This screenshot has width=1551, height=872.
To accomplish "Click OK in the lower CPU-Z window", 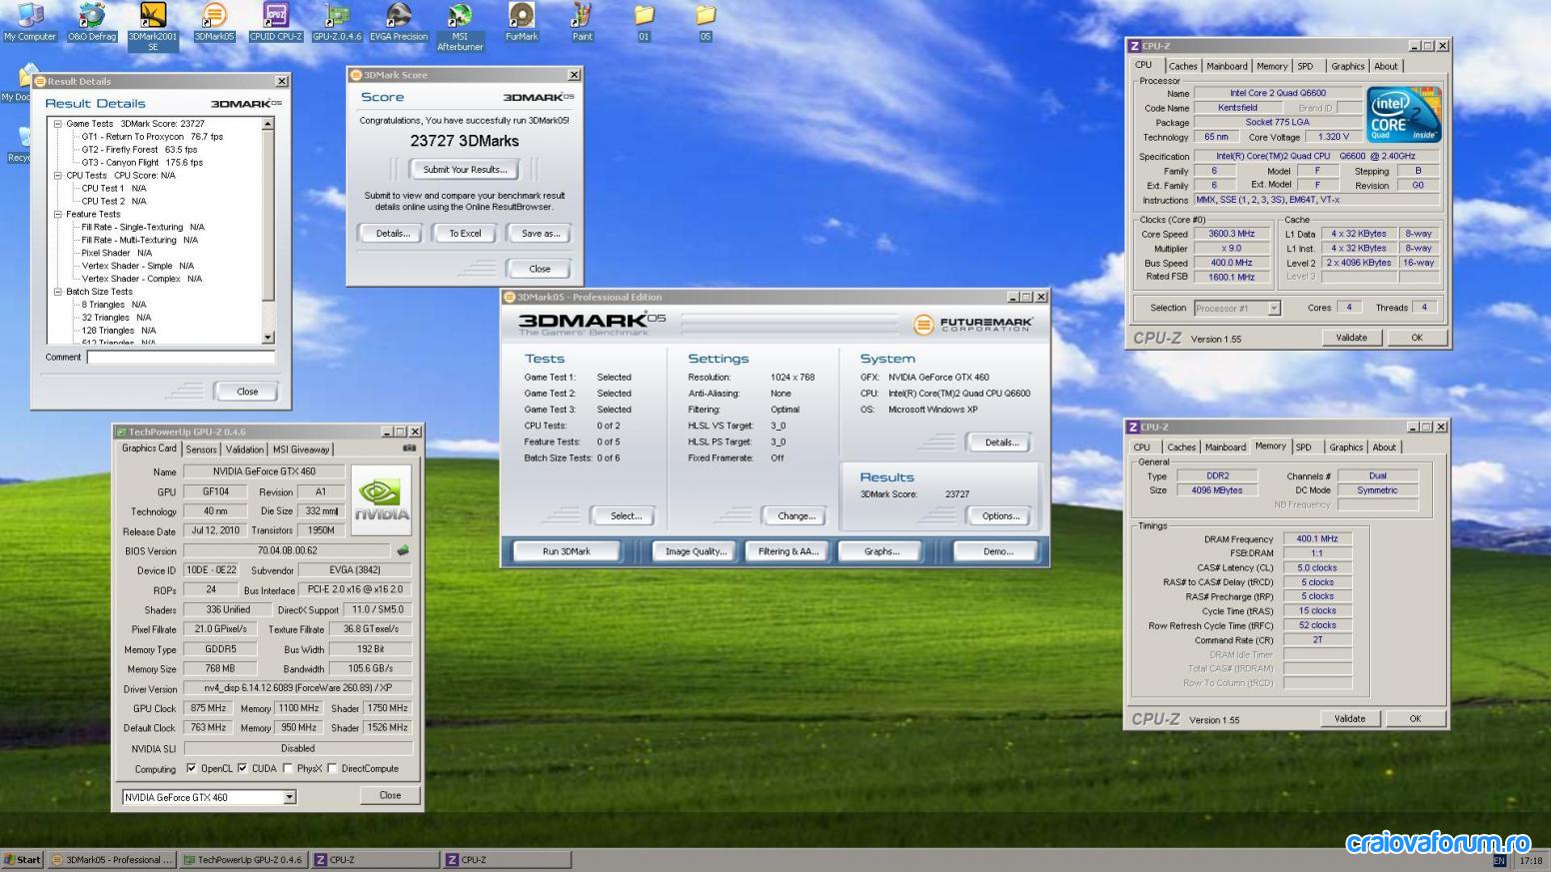I will [x=1414, y=718].
